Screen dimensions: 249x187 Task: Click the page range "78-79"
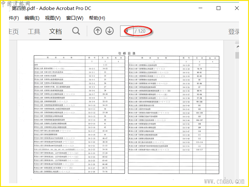[x=200, y=69]
